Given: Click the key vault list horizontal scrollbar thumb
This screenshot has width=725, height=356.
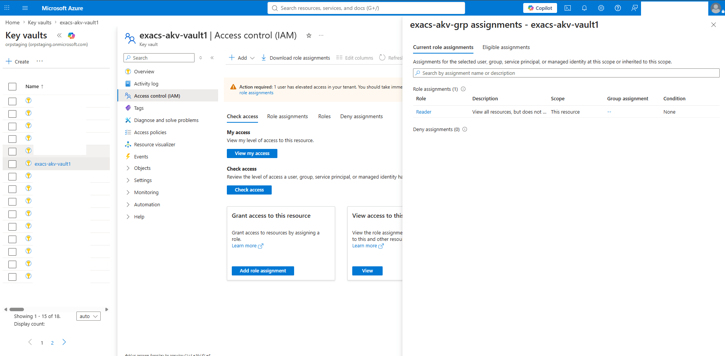Looking at the screenshot, I should (17, 309).
